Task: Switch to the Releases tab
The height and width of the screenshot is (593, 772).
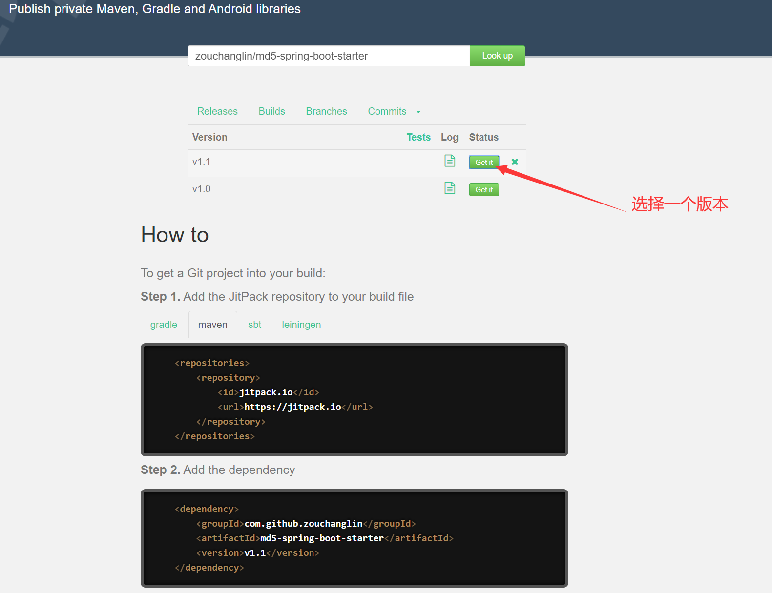Action: (217, 111)
